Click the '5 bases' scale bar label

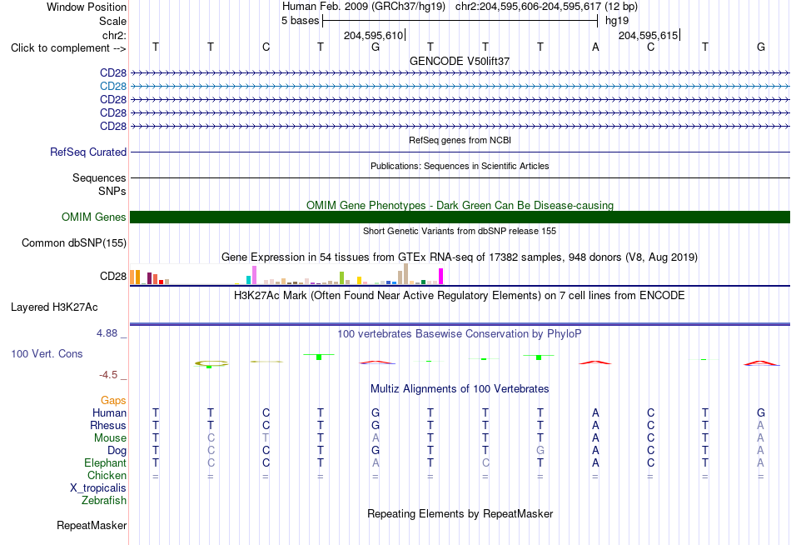[300, 21]
